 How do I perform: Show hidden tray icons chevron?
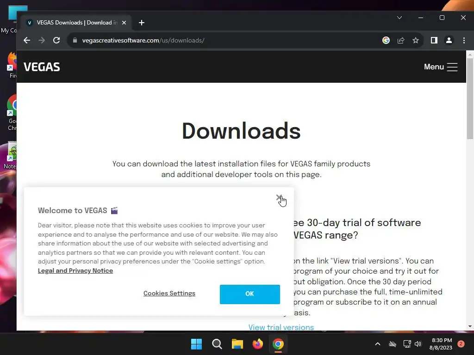(378, 344)
